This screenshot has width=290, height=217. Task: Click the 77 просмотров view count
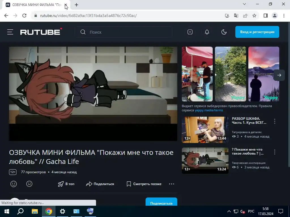click(x=33, y=172)
